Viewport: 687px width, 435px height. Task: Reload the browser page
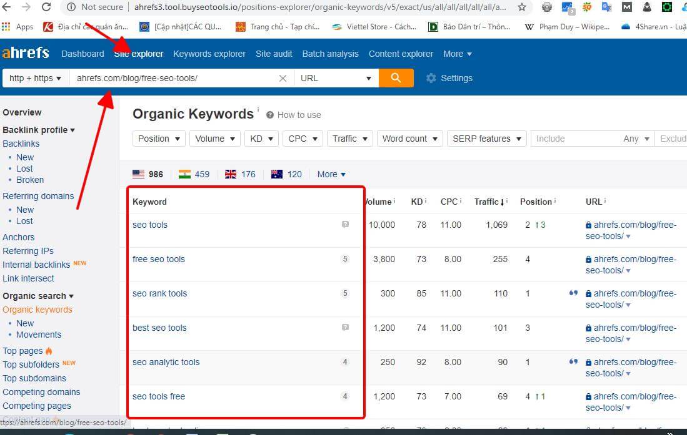[x=46, y=7]
